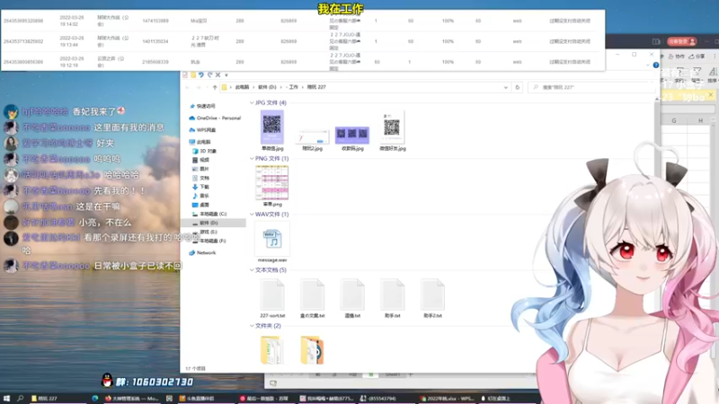The width and height of the screenshot is (719, 404).
Task: Click column H header in the spreadsheet window
Action: coord(700,120)
